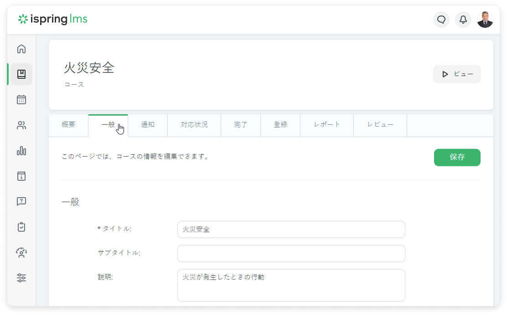Open the Home icon in sidebar
This screenshot has height=315, width=507.
(21, 49)
